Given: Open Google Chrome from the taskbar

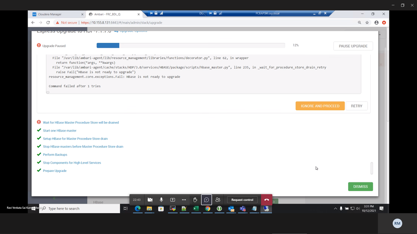Looking at the screenshot, I should point(208,209).
